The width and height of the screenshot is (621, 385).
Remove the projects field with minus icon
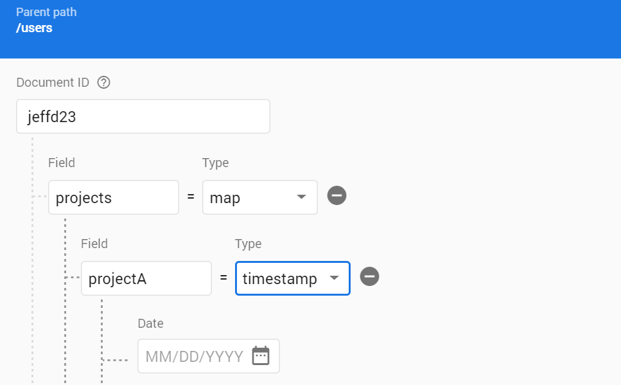337,195
